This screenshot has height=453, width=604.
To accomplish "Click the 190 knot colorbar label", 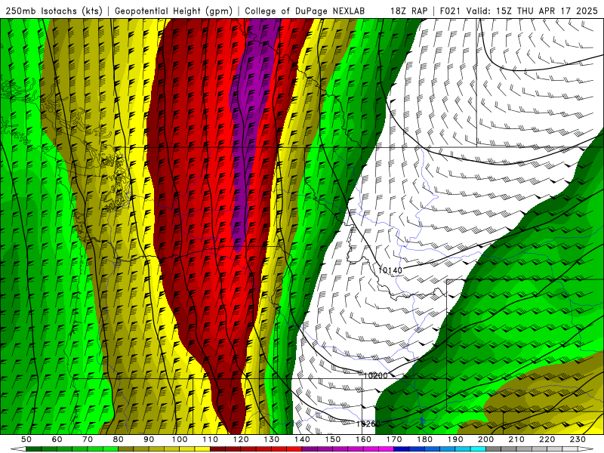I will [x=455, y=439].
